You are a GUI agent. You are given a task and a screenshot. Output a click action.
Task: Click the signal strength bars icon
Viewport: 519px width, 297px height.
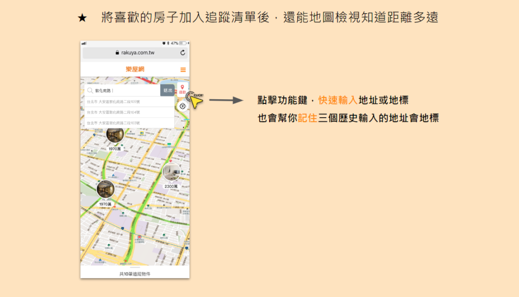84,44
